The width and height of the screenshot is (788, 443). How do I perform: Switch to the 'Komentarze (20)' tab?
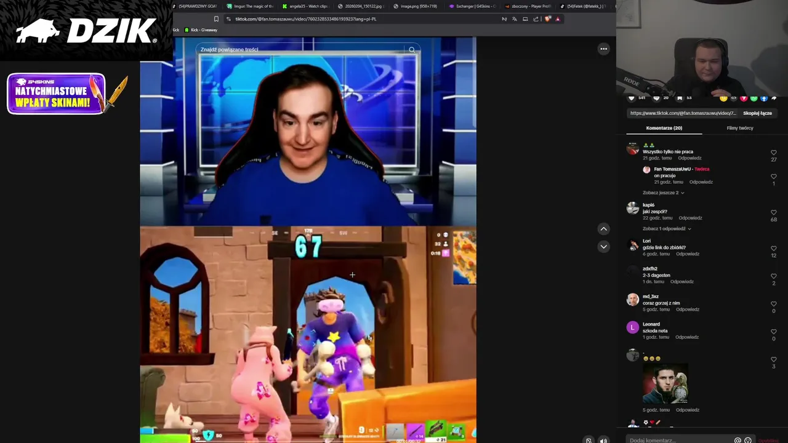coord(664,128)
